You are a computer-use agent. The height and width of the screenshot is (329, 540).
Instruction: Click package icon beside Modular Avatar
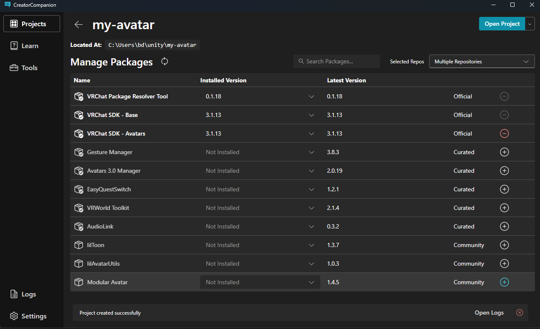pyautogui.click(x=79, y=282)
